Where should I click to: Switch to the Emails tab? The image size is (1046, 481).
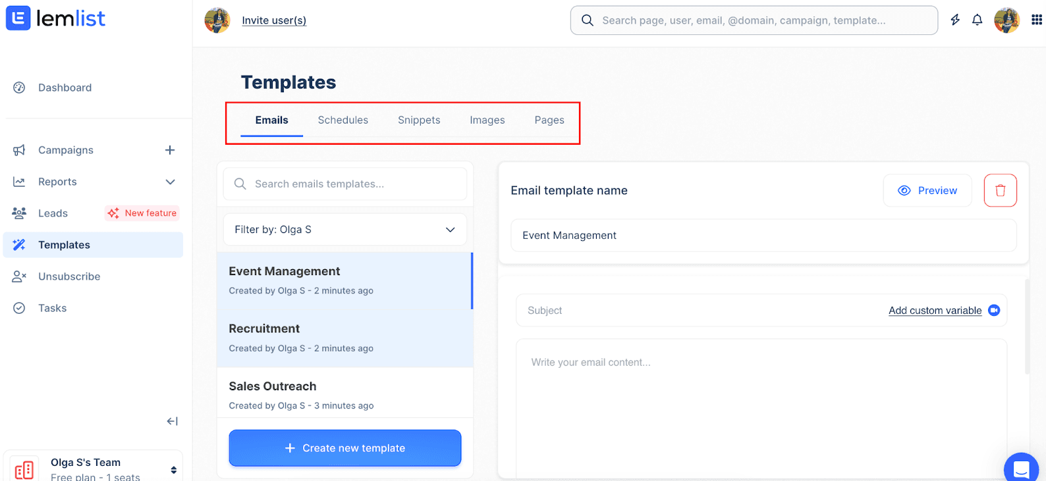pos(271,120)
